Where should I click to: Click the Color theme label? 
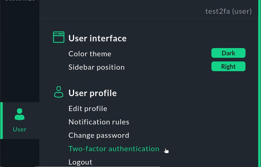click(x=90, y=54)
